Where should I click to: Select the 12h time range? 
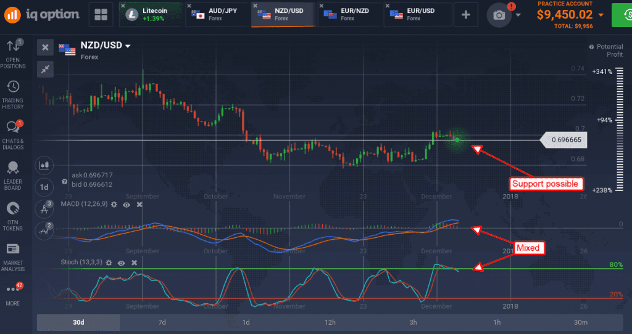coord(330,322)
